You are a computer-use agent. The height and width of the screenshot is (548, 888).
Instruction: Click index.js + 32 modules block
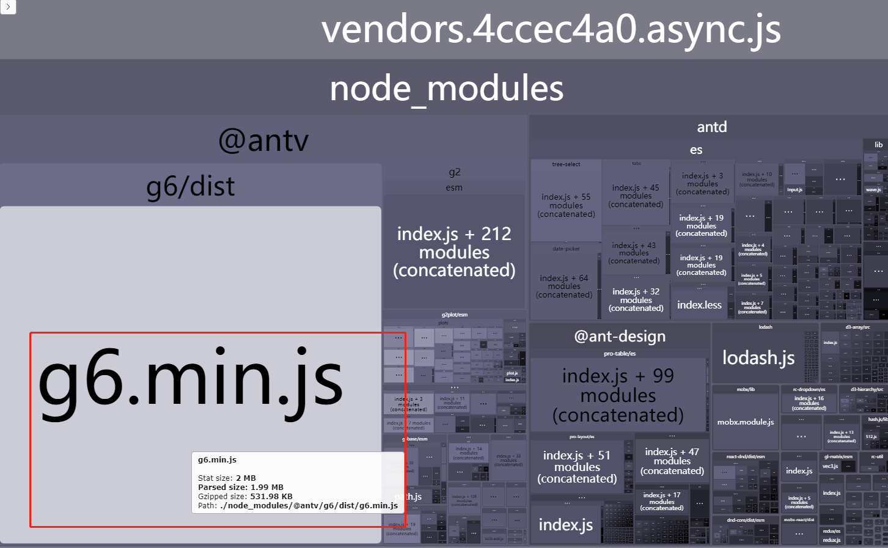(636, 299)
